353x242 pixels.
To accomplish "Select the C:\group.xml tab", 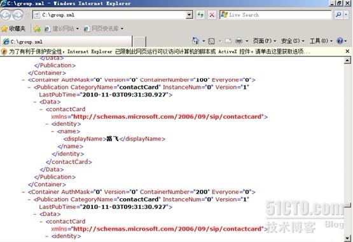I will tap(66, 42).
